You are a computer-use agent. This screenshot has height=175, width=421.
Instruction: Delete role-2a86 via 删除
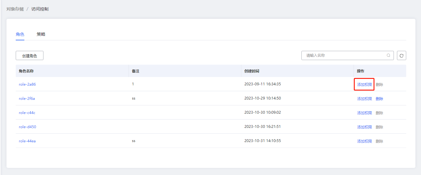(x=379, y=84)
